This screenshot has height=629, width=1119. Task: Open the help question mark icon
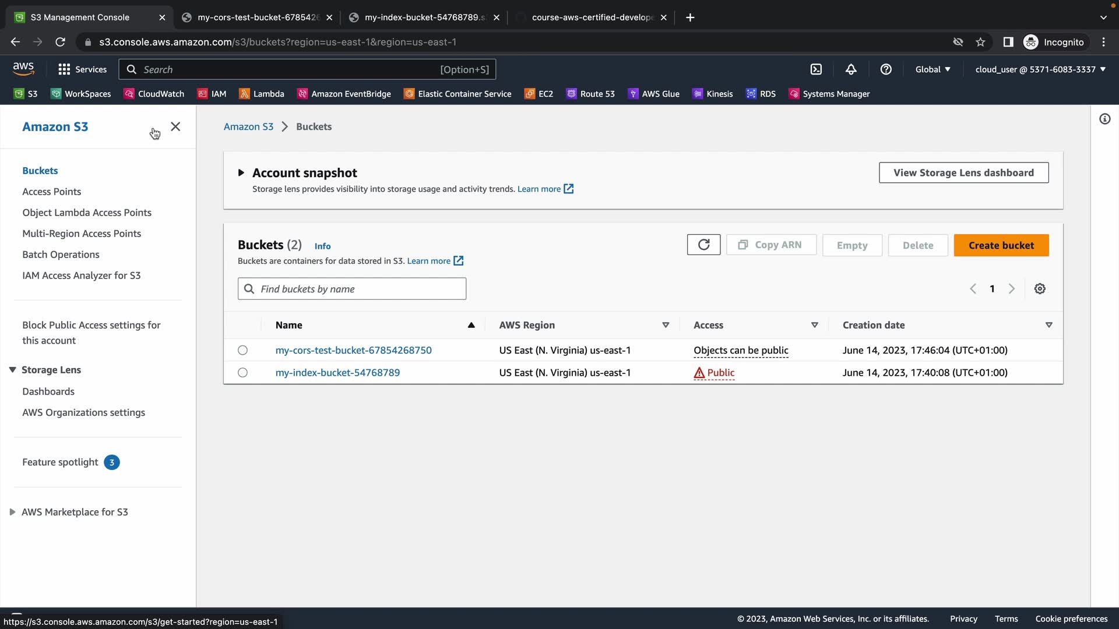tap(886, 69)
